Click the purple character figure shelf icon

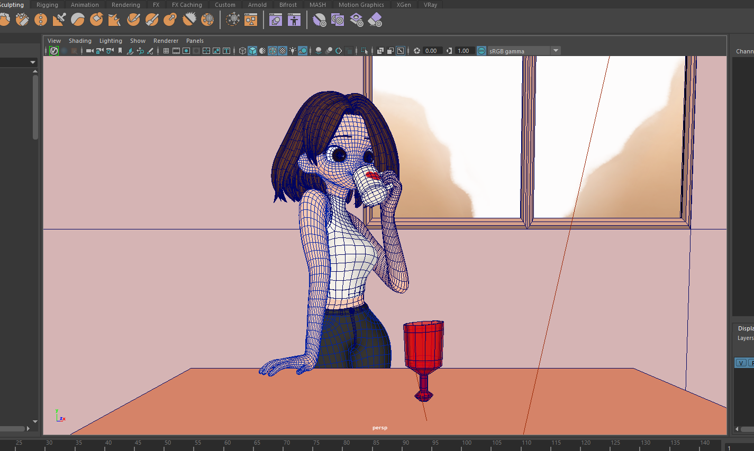294,20
